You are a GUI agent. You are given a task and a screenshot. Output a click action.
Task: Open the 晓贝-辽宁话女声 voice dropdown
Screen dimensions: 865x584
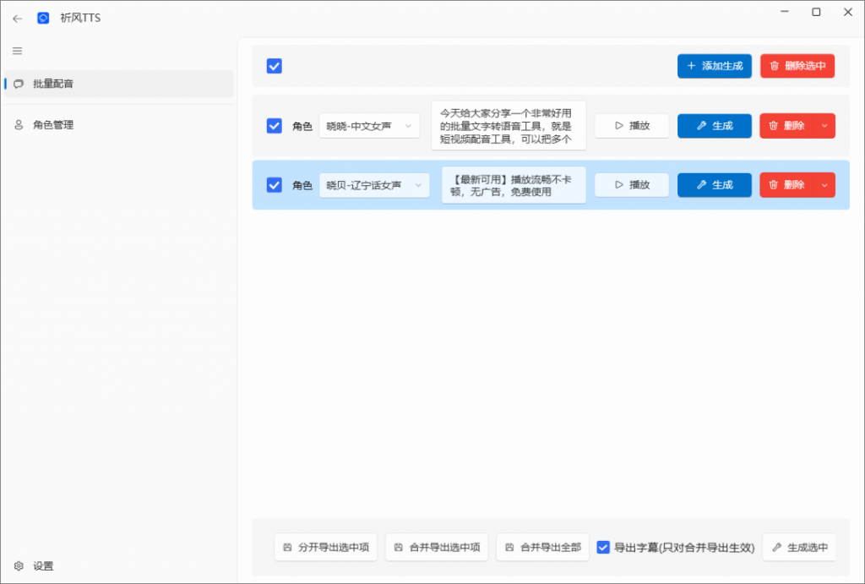[374, 184]
